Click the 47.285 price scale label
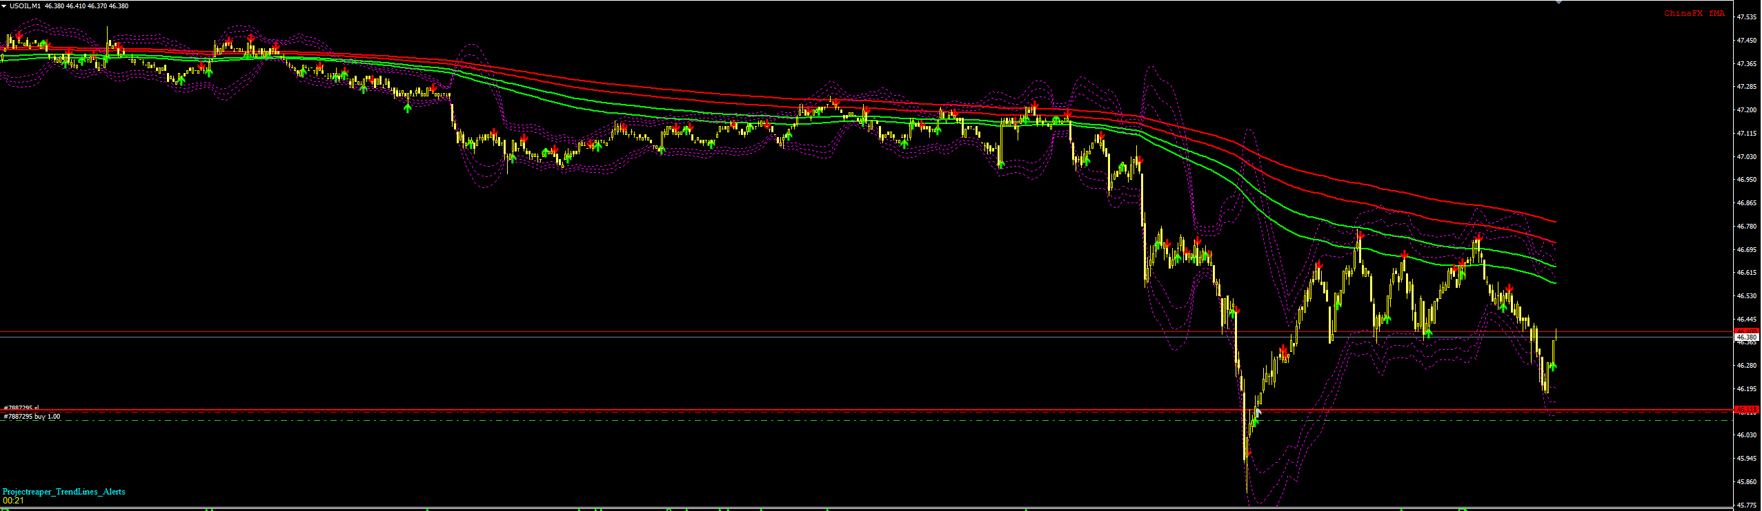 point(1747,87)
